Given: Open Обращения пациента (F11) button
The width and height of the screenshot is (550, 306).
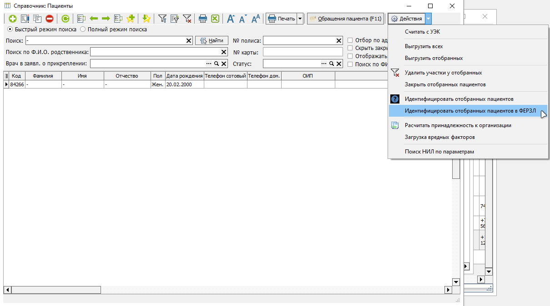Looking at the screenshot, I should coord(345,19).
